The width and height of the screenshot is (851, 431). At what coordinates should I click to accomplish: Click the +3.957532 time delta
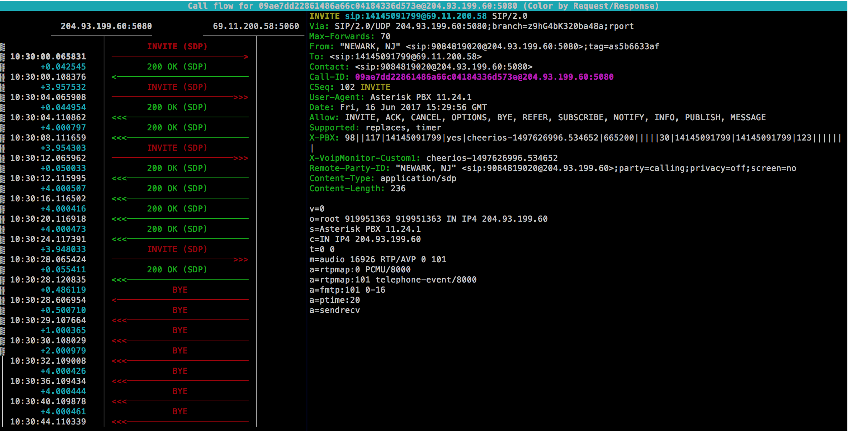pyautogui.click(x=63, y=87)
